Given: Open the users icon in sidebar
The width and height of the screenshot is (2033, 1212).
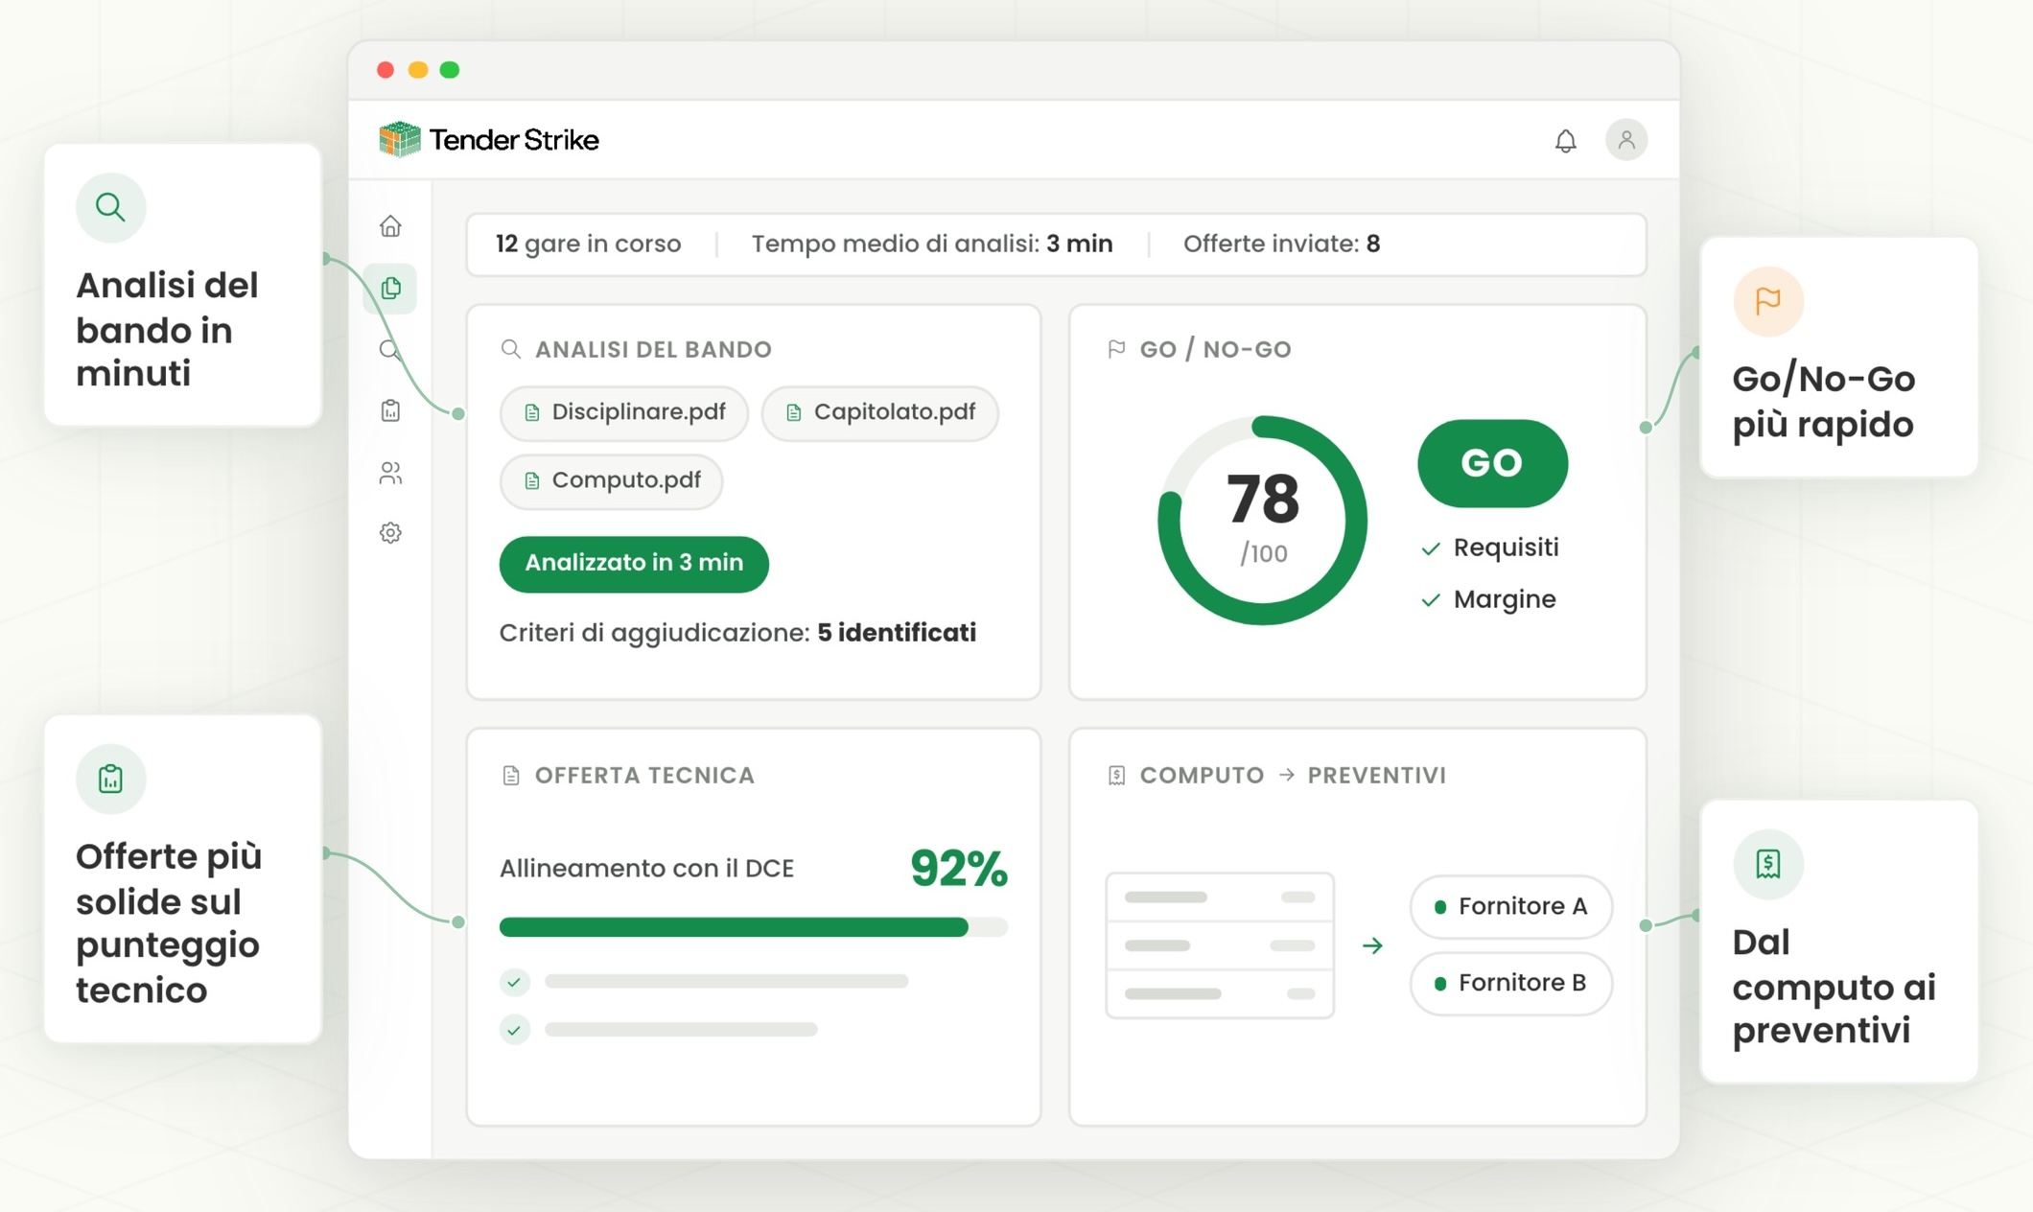Looking at the screenshot, I should pos(390,472).
